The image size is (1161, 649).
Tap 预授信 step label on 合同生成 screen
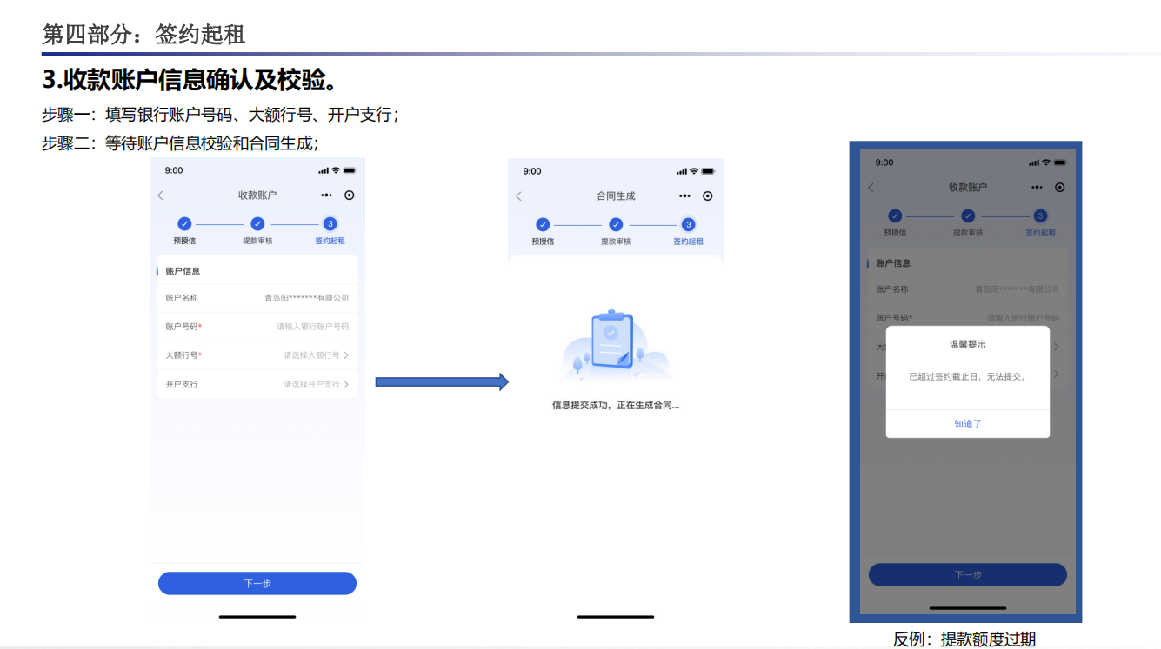click(x=543, y=242)
